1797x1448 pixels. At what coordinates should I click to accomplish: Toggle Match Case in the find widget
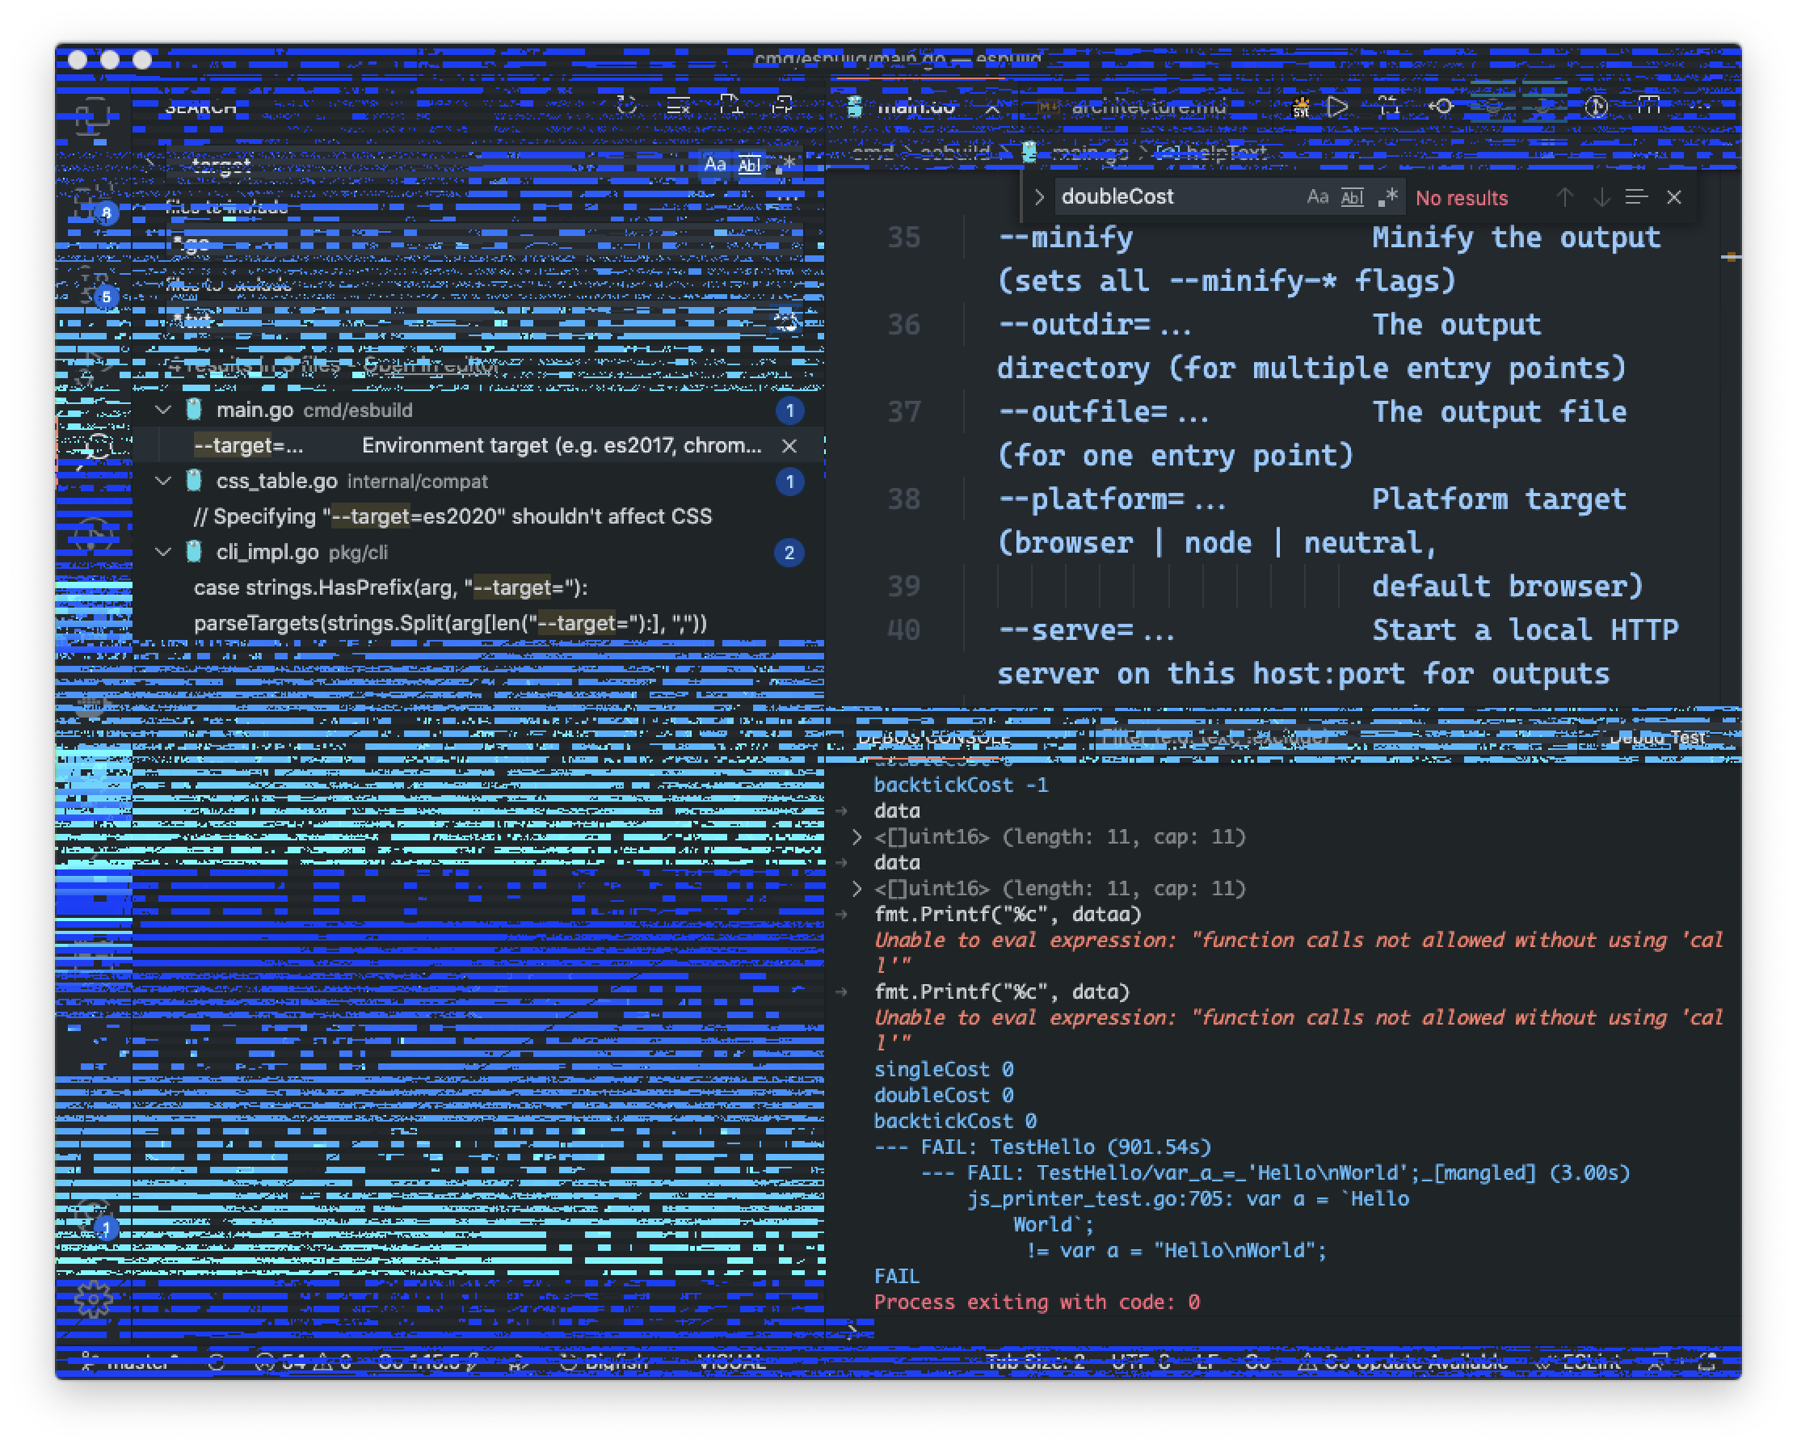click(x=1319, y=197)
